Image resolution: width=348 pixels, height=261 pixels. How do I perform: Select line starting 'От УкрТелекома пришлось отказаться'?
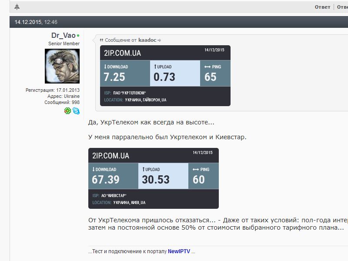click(x=218, y=220)
